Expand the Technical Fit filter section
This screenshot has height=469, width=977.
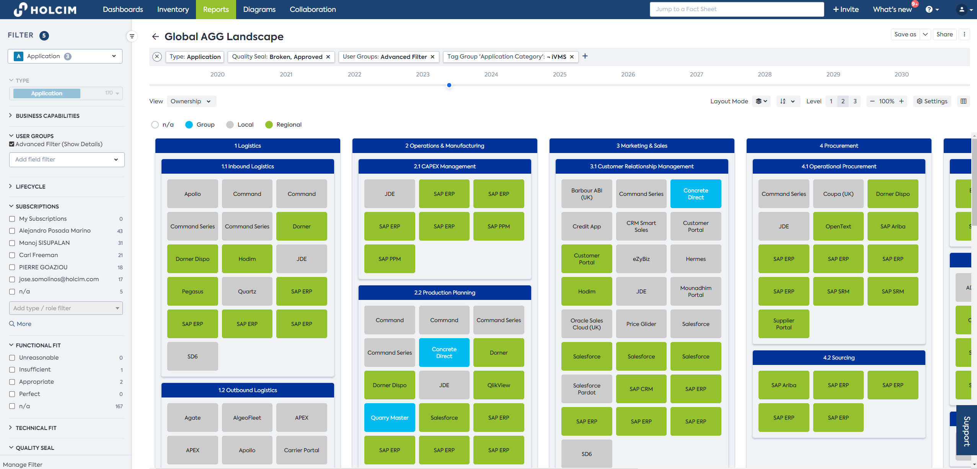(33, 428)
